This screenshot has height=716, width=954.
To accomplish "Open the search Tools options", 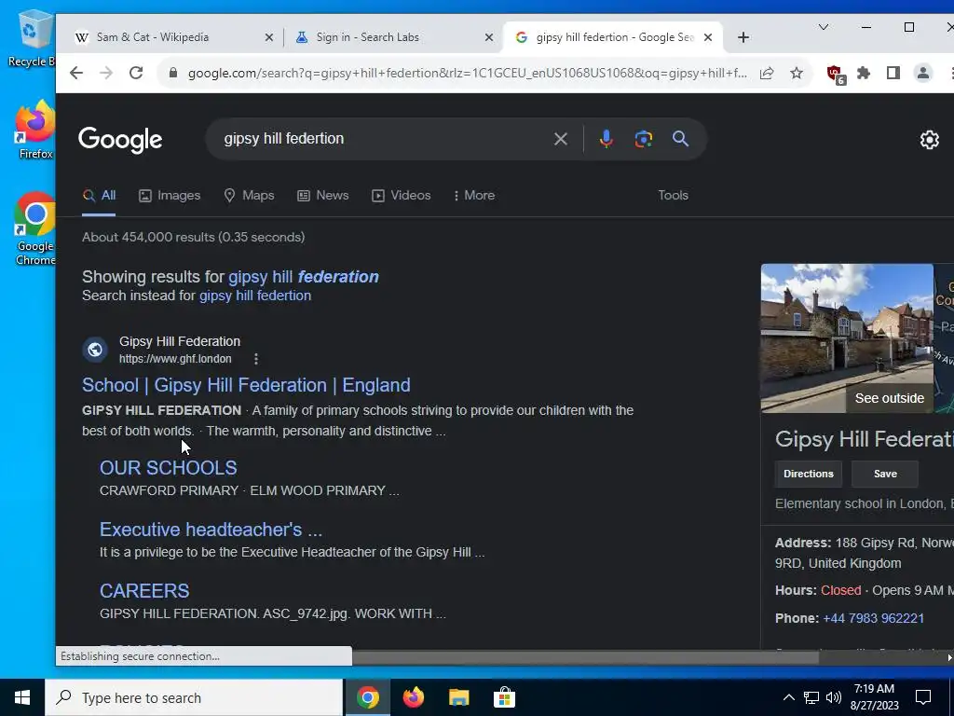I will click(x=673, y=196).
